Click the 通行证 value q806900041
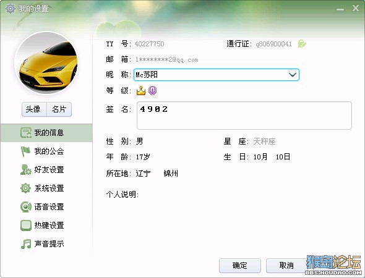 point(273,44)
